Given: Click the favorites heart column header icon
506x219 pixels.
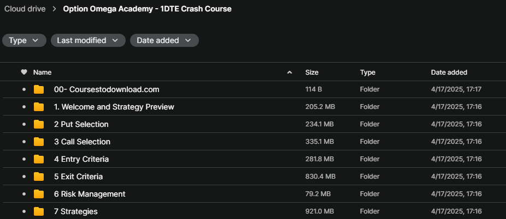Looking at the screenshot, I should point(24,72).
